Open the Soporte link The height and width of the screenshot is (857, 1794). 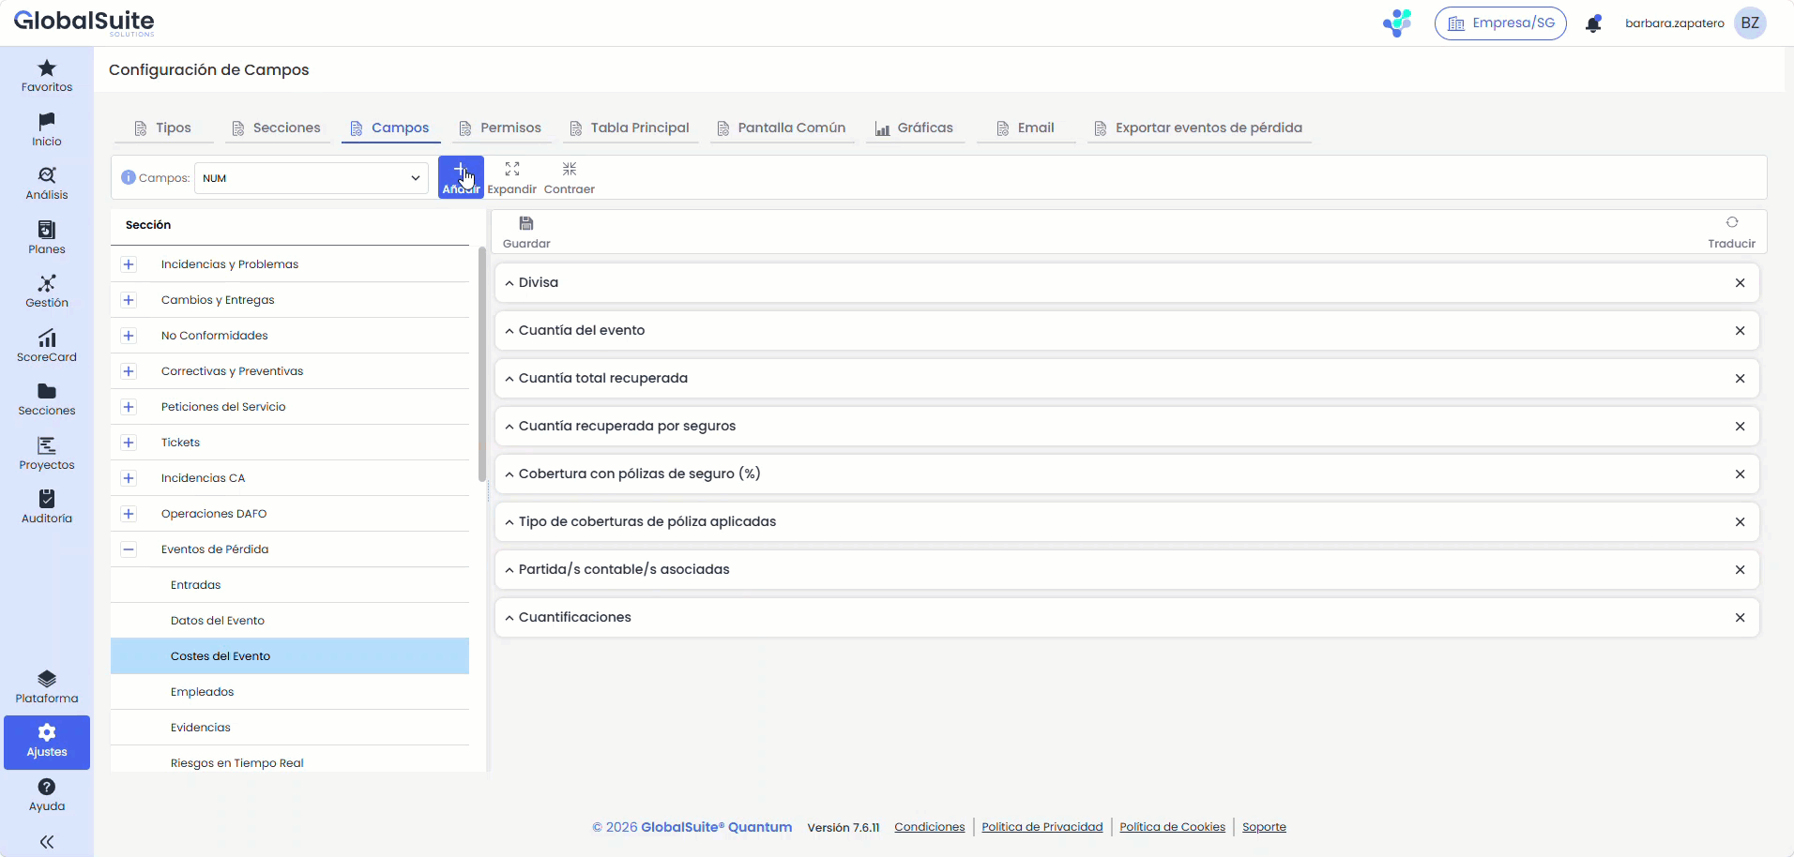click(1264, 827)
